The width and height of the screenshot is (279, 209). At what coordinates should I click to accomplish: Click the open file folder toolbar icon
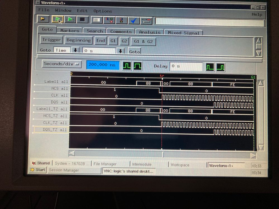coord(43,19)
